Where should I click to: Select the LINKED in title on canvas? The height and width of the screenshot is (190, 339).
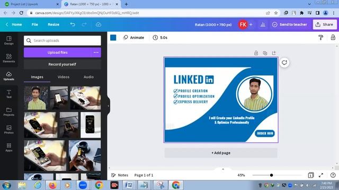click(193, 80)
